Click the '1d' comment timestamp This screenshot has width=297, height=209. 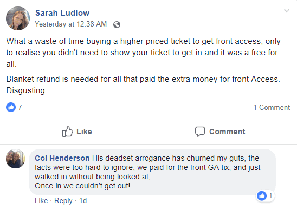[83, 200]
